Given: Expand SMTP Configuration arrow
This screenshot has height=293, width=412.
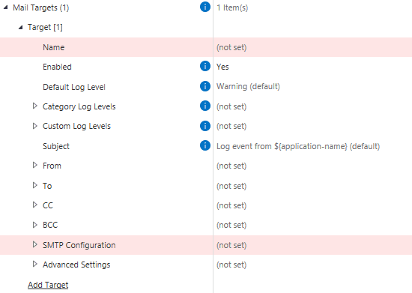Looking at the screenshot, I should tap(34, 244).
